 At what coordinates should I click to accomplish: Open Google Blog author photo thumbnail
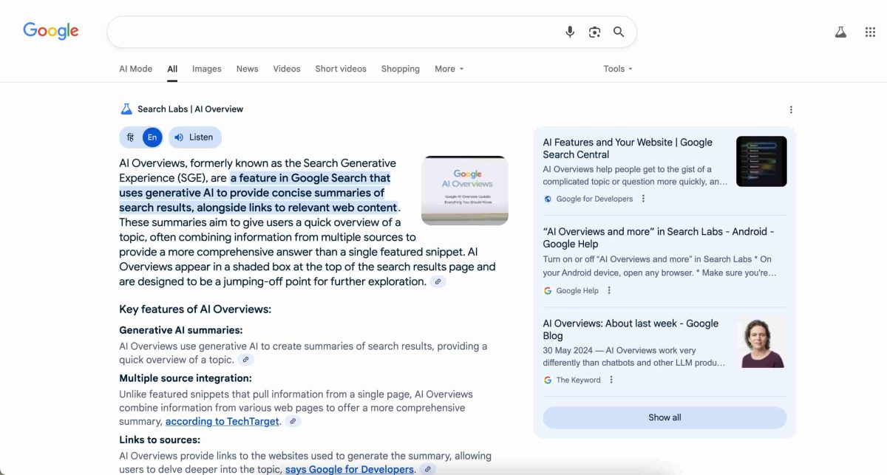[761, 343]
